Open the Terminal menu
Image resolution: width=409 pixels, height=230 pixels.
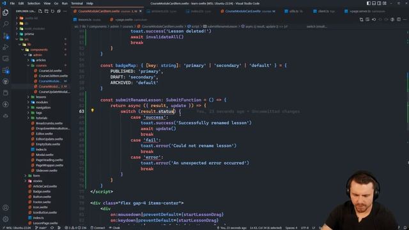[77, 3]
